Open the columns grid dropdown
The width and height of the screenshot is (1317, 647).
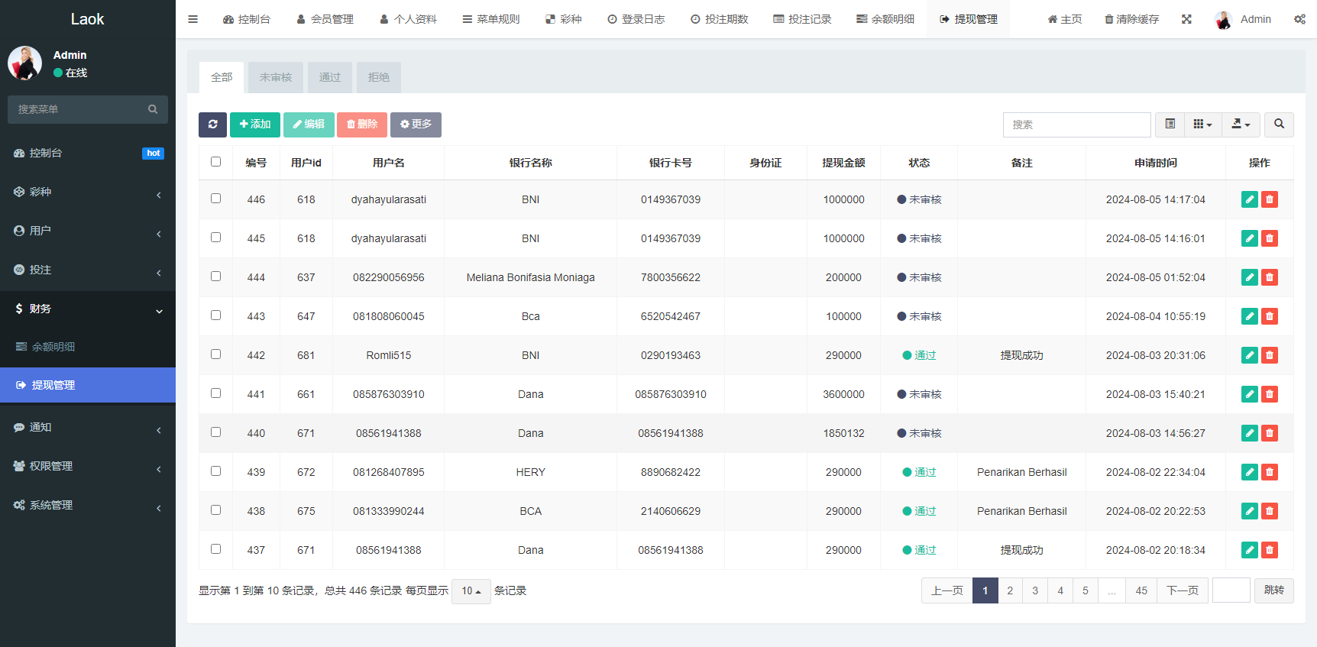pos(1202,125)
